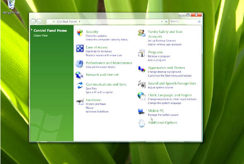Screen dimensions: 244x164
Task: Click Optimize for blindness link
Action: pos(99,52)
